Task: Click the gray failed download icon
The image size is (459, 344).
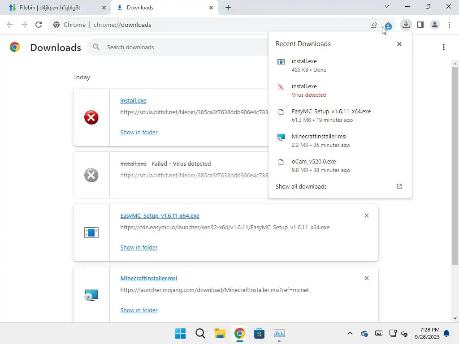Action: click(91, 175)
